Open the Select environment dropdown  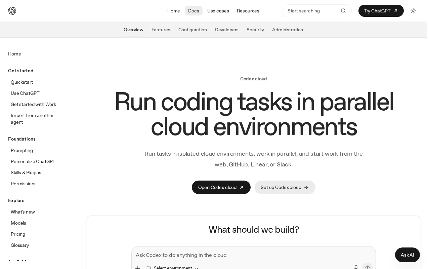pyautogui.click(x=172, y=268)
